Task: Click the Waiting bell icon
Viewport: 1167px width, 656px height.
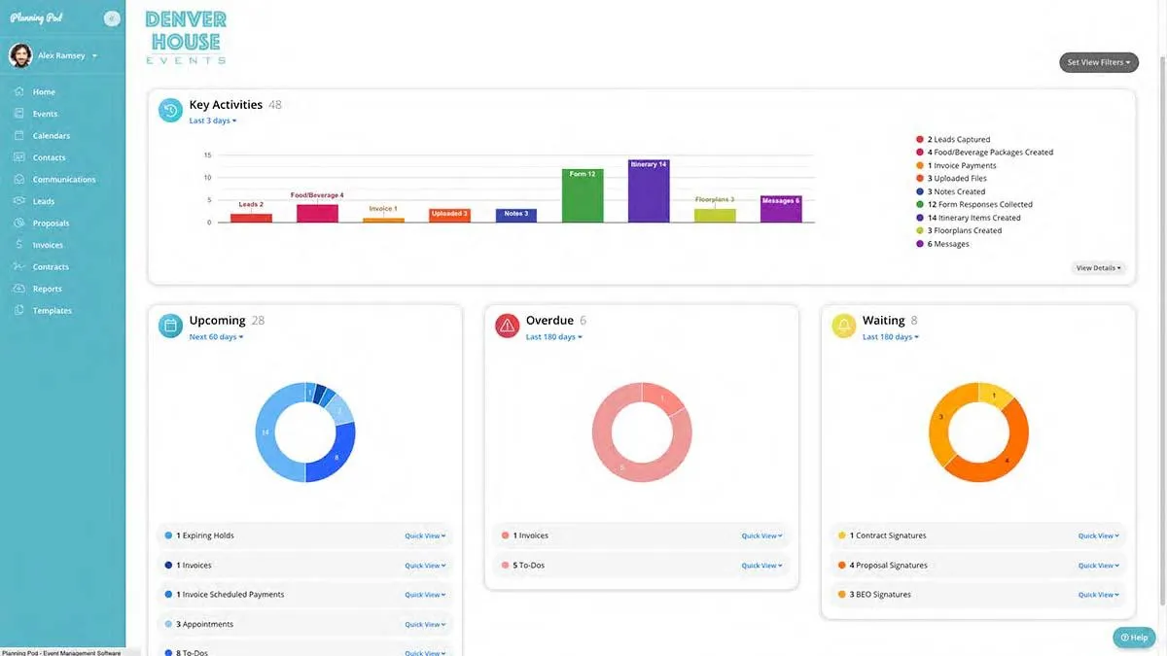Action: [843, 327]
